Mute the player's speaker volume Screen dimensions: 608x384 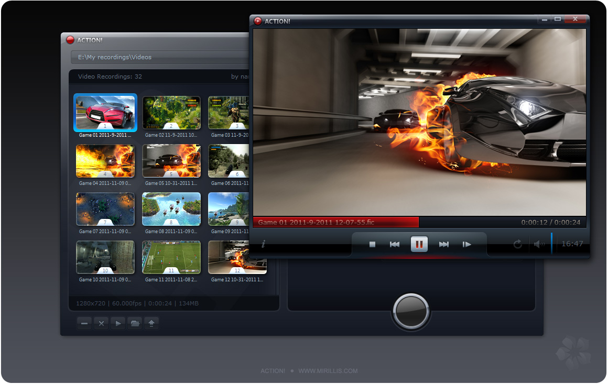click(538, 244)
